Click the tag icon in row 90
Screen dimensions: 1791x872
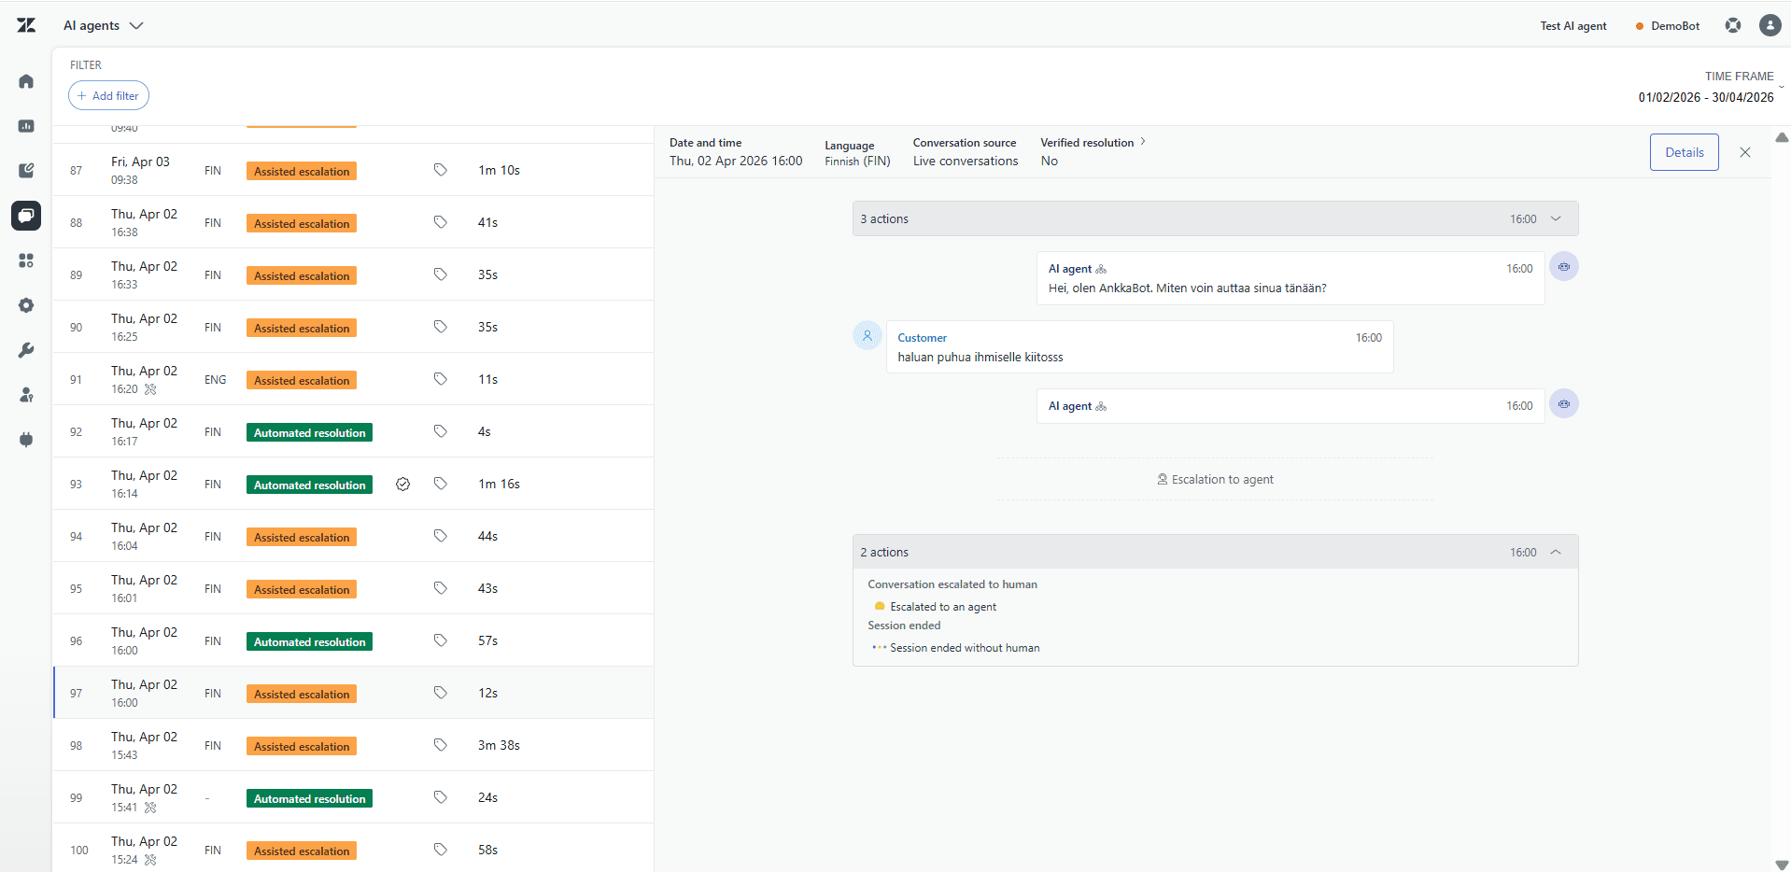pyautogui.click(x=440, y=327)
